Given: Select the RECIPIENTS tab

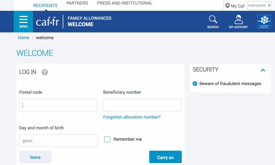Looking at the screenshot, I should click(x=45, y=6).
